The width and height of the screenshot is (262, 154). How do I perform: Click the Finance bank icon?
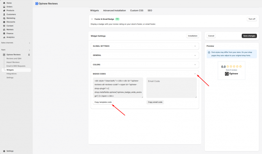pos(4,34)
